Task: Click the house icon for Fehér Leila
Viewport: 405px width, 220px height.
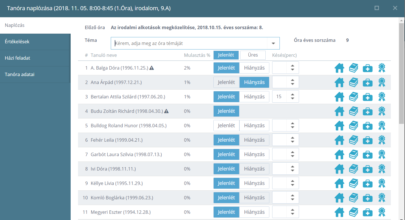Action: pos(339,140)
